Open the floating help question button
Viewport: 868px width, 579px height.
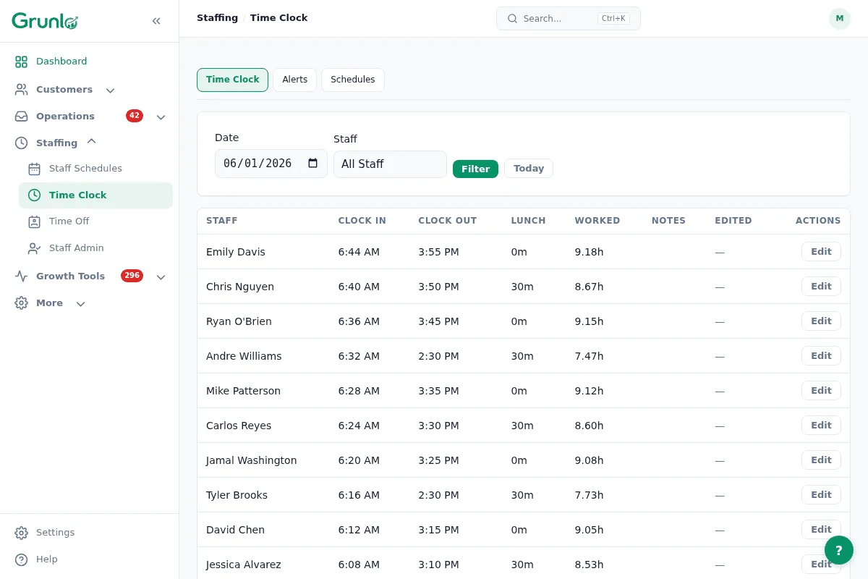[839, 550]
